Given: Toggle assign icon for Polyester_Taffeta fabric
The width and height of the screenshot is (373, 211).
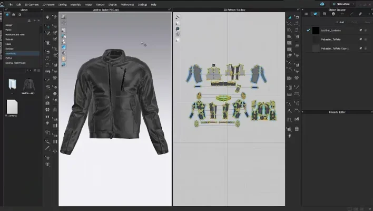Looking at the screenshot, I should point(360,39).
